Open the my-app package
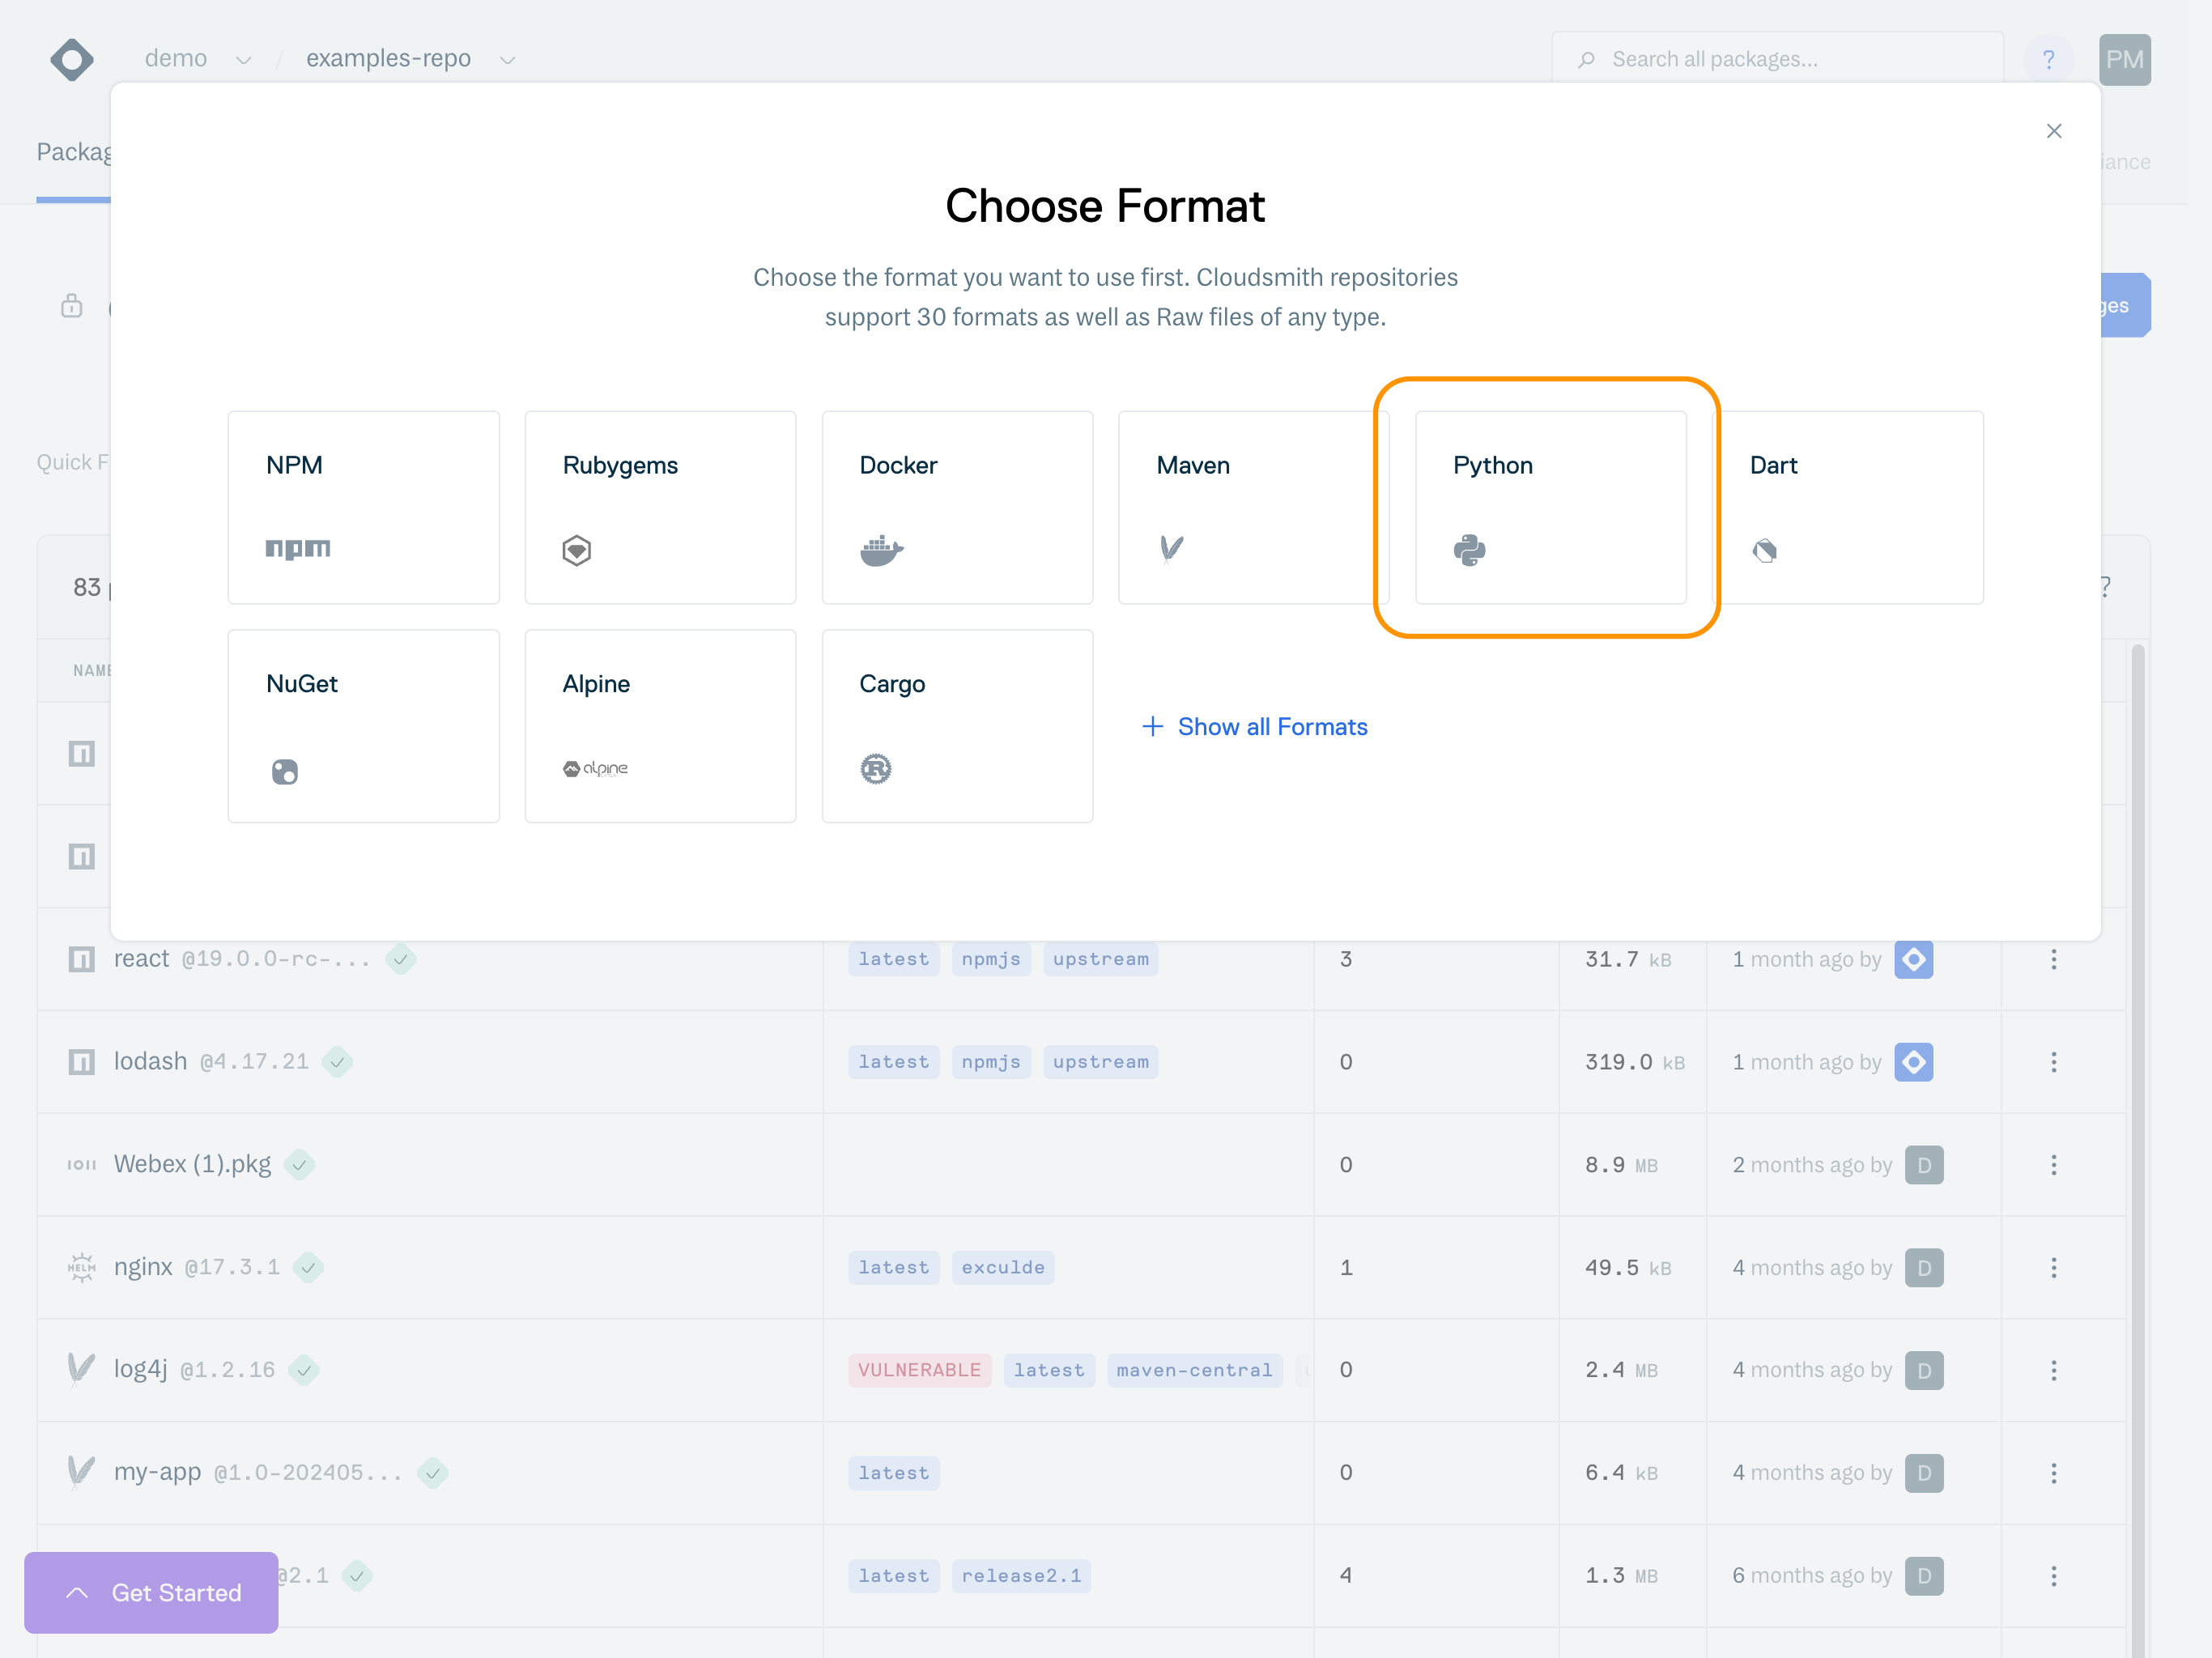The width and height of the screenshot is (2212, 1658). [x=157, y=1472]
